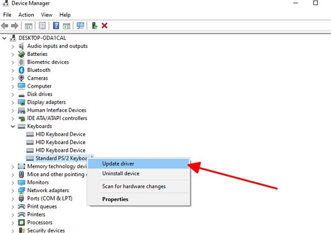Click the Action pane toolbar icon

(x=67, y=26)
